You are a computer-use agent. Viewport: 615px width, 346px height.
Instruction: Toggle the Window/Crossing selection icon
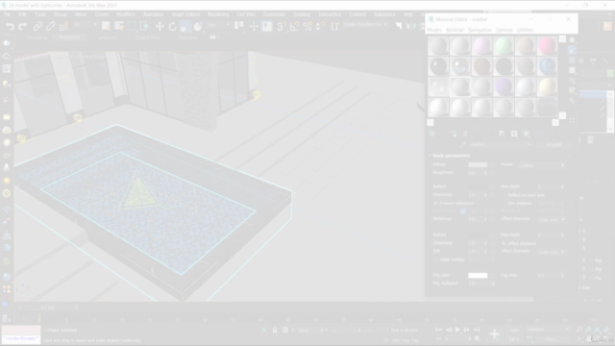144,26
